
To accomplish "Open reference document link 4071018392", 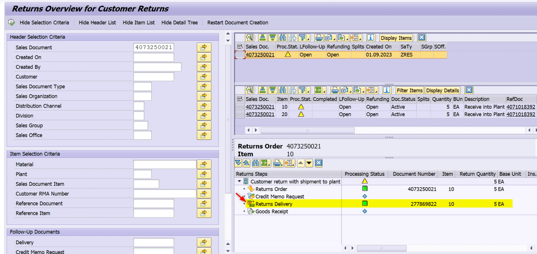I will tap(521, 107).
